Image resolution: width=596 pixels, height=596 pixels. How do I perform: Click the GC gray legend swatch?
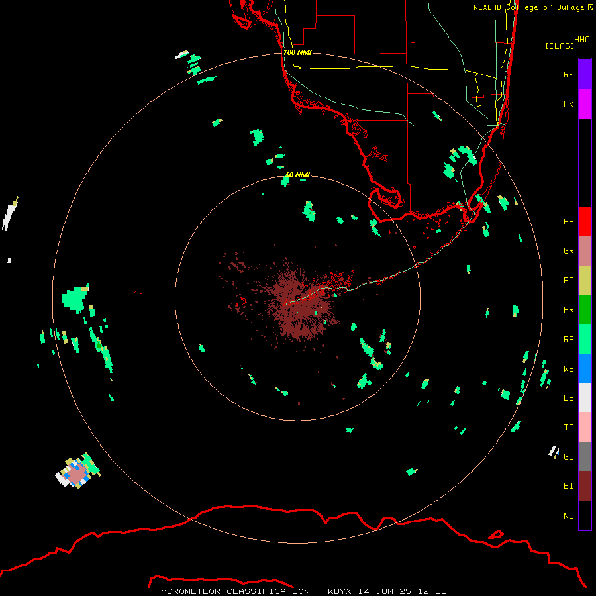tap(585, 456)
